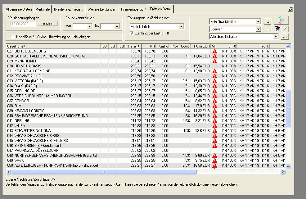Viewport: 306px width, 199px height.
Task: Click the colored arrows sort button
Action: (x=281, y=20)
